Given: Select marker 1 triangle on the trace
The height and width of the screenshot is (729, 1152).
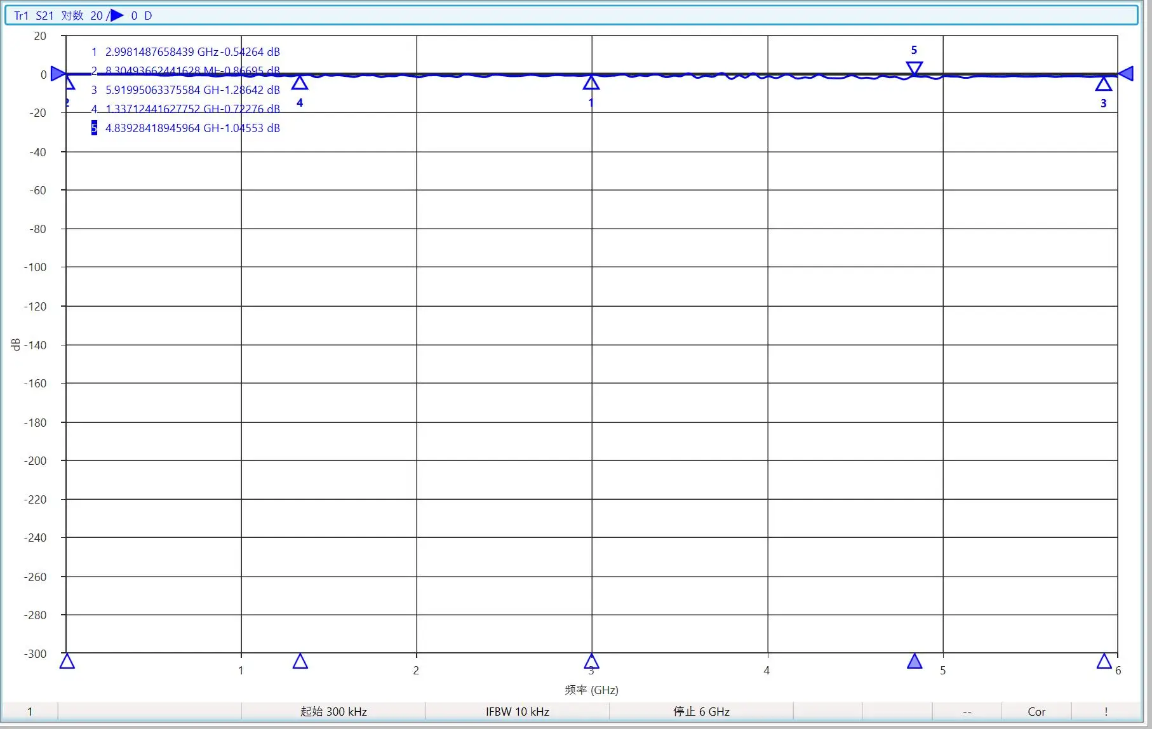Looking at the screenshot, I should pyautogui.click(x=591, y=83).
